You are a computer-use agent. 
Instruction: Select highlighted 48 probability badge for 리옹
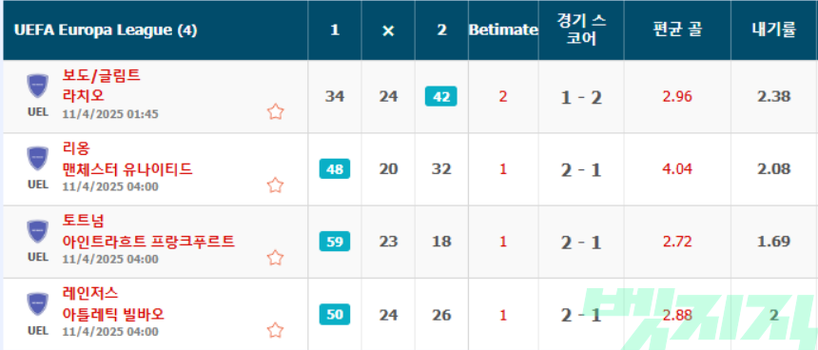[335, 169]
